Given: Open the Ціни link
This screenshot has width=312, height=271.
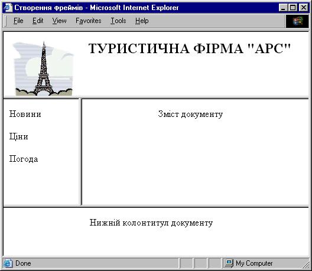Looking at the screenshot, I should coord(19,137).
